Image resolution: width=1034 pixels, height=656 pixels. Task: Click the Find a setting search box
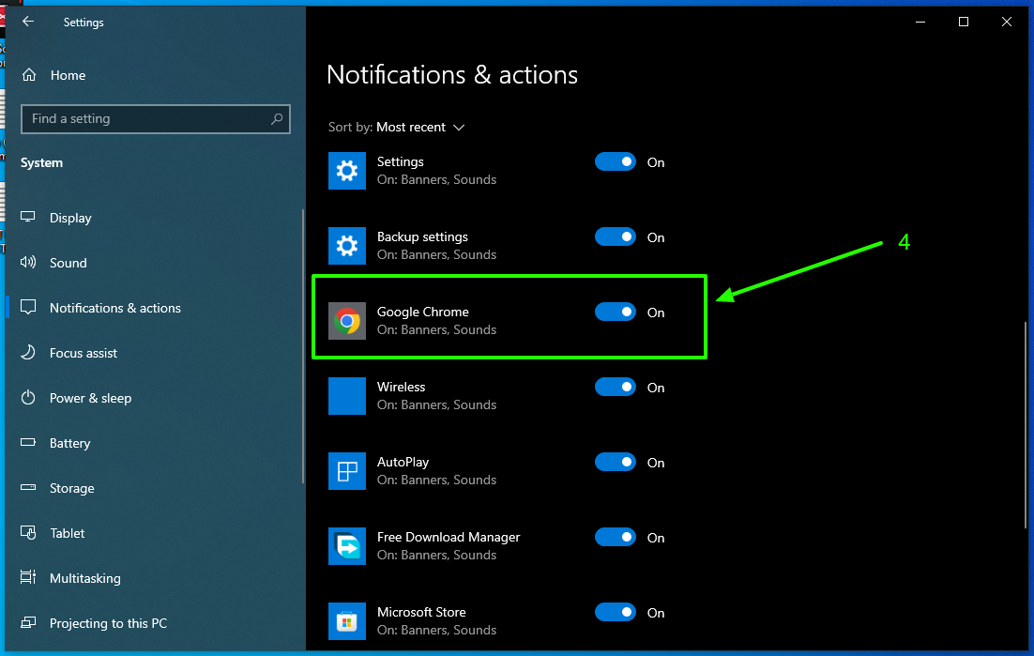pos(156,118)
